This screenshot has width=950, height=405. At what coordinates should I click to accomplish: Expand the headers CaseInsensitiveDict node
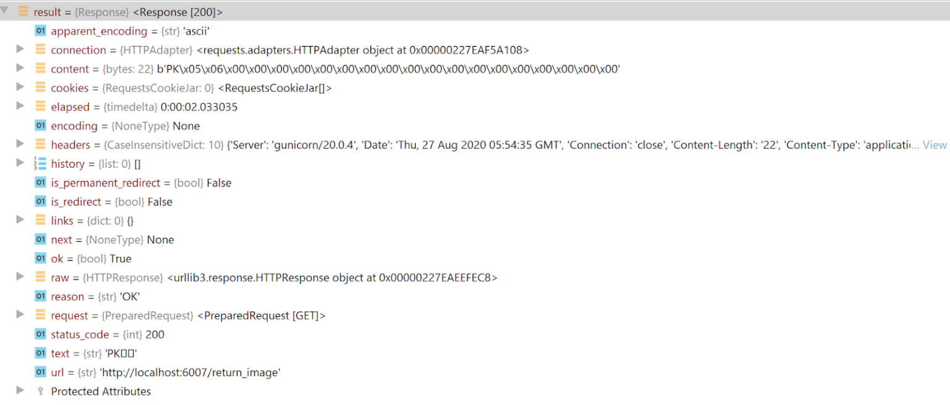click(x=20, y=144)
